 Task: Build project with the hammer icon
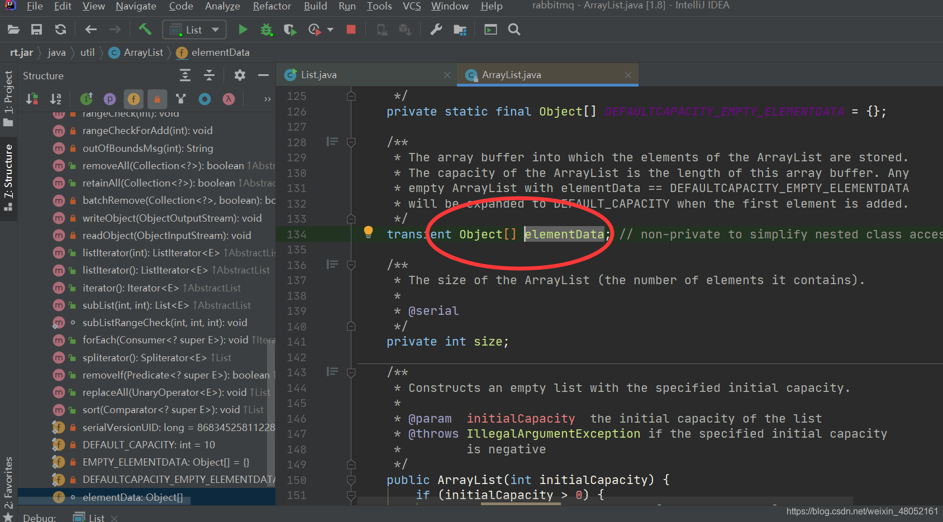point(145,29)
